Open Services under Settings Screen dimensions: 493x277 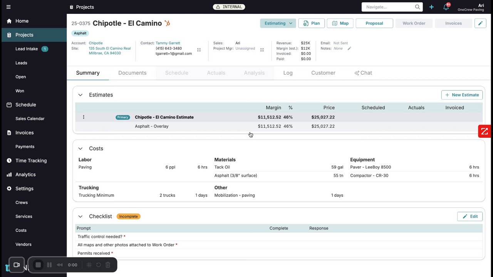tap(24, 217)
